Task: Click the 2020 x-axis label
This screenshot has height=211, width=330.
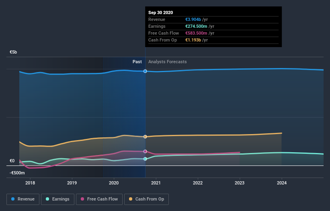Action: (114, 183)
